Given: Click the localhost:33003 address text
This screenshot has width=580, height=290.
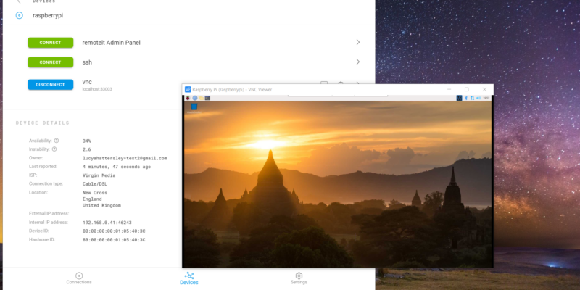Looking at the screenshot, I should pos(97,89).
